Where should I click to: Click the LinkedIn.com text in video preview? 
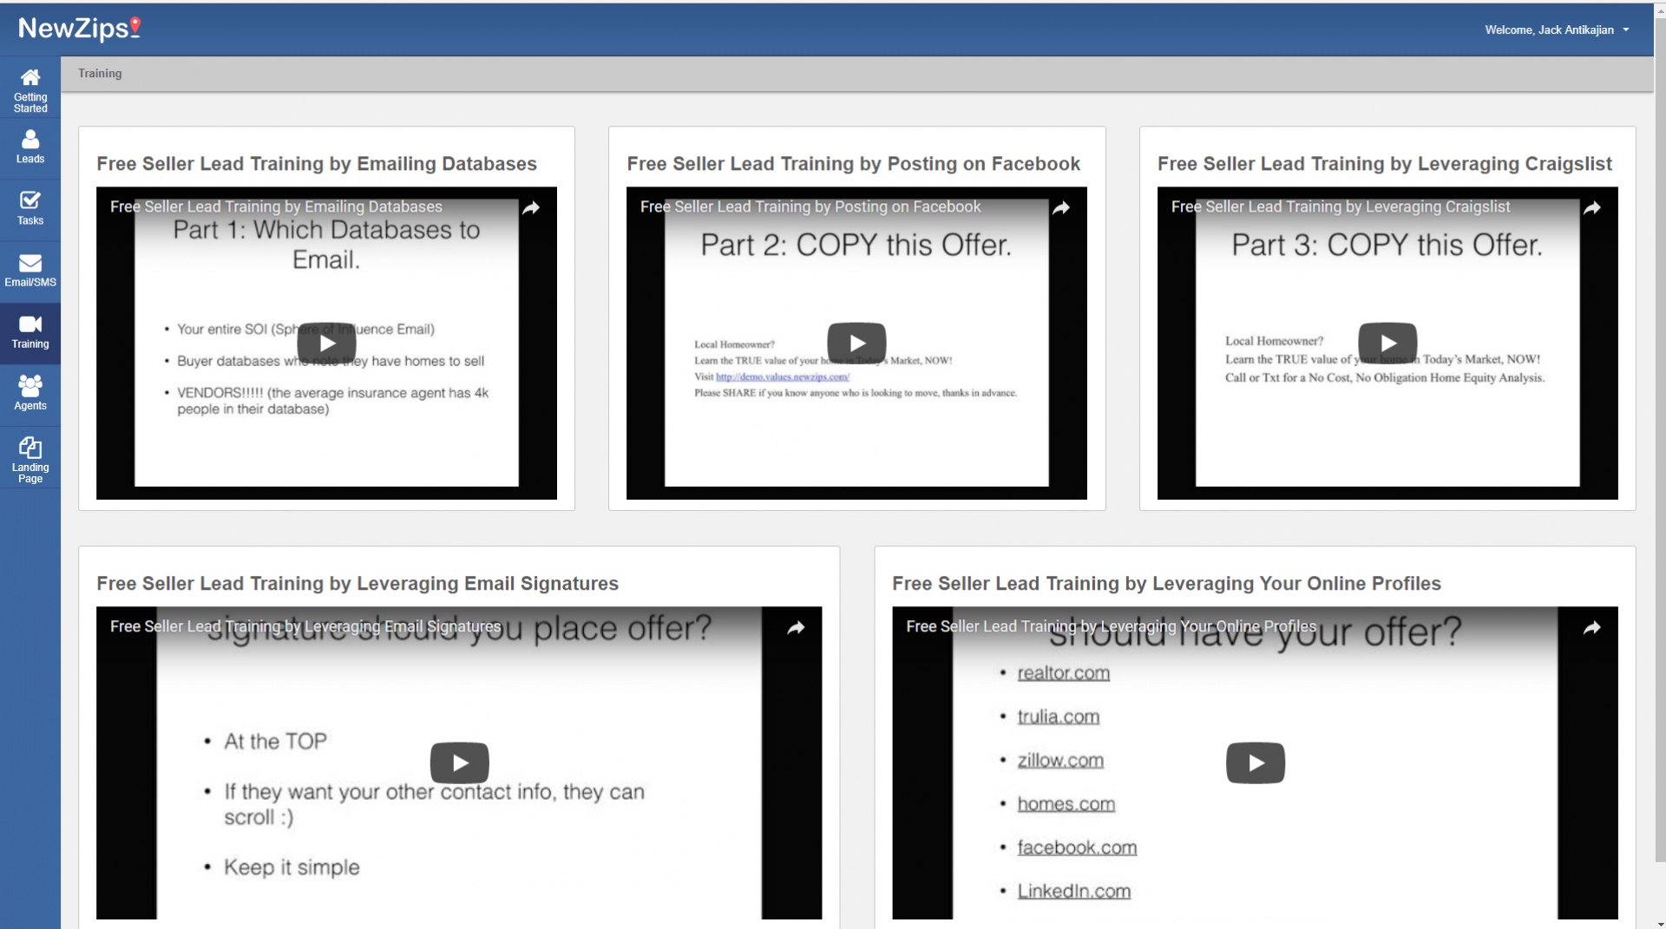point(1074,892)
